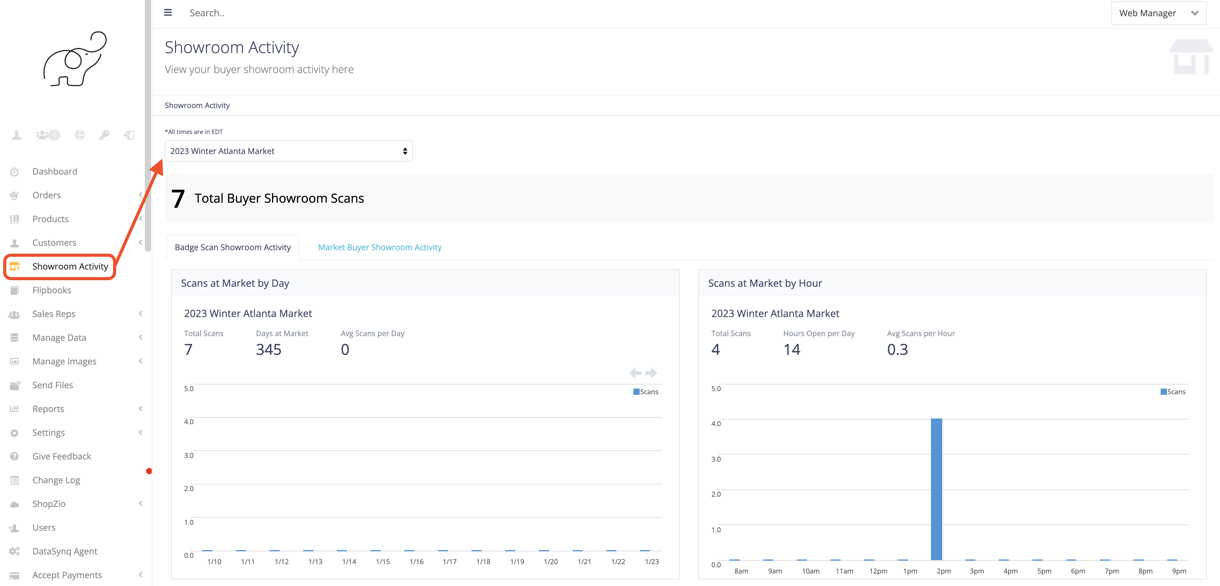Screen dimensions: 1220x586
Task: Click the Change Log list icon
Action: [x=15, y=480]
